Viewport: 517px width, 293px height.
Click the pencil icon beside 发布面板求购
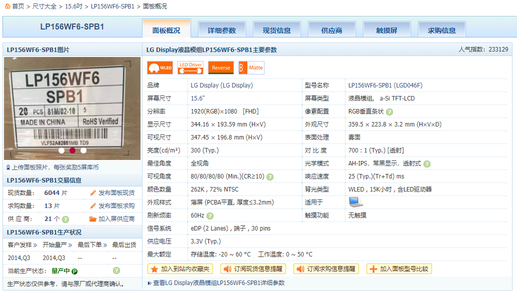click(x=93, y=206)
